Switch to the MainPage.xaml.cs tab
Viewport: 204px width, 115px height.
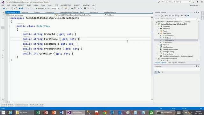[110, 12]
